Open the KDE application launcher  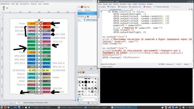(x=2, y=107)
